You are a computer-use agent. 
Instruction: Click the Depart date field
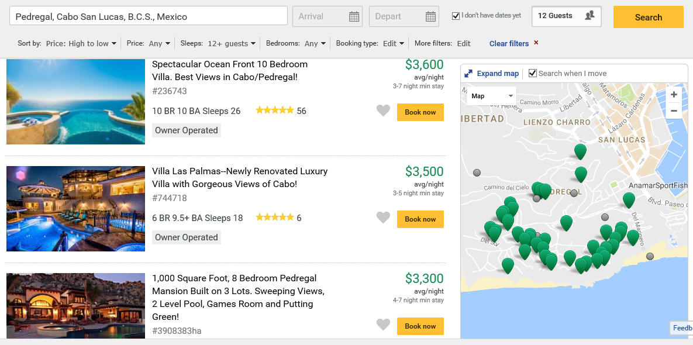(404, 16)
